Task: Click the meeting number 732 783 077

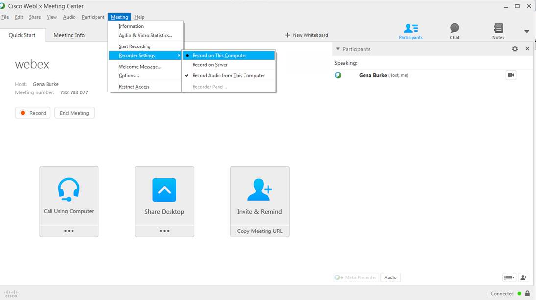Action: (x=74, y=92)
